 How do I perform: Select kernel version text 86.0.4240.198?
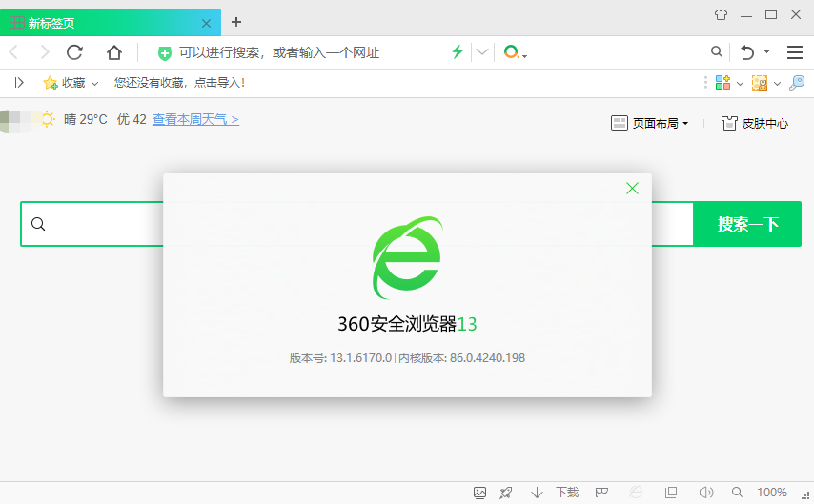(x=487, y=358)
